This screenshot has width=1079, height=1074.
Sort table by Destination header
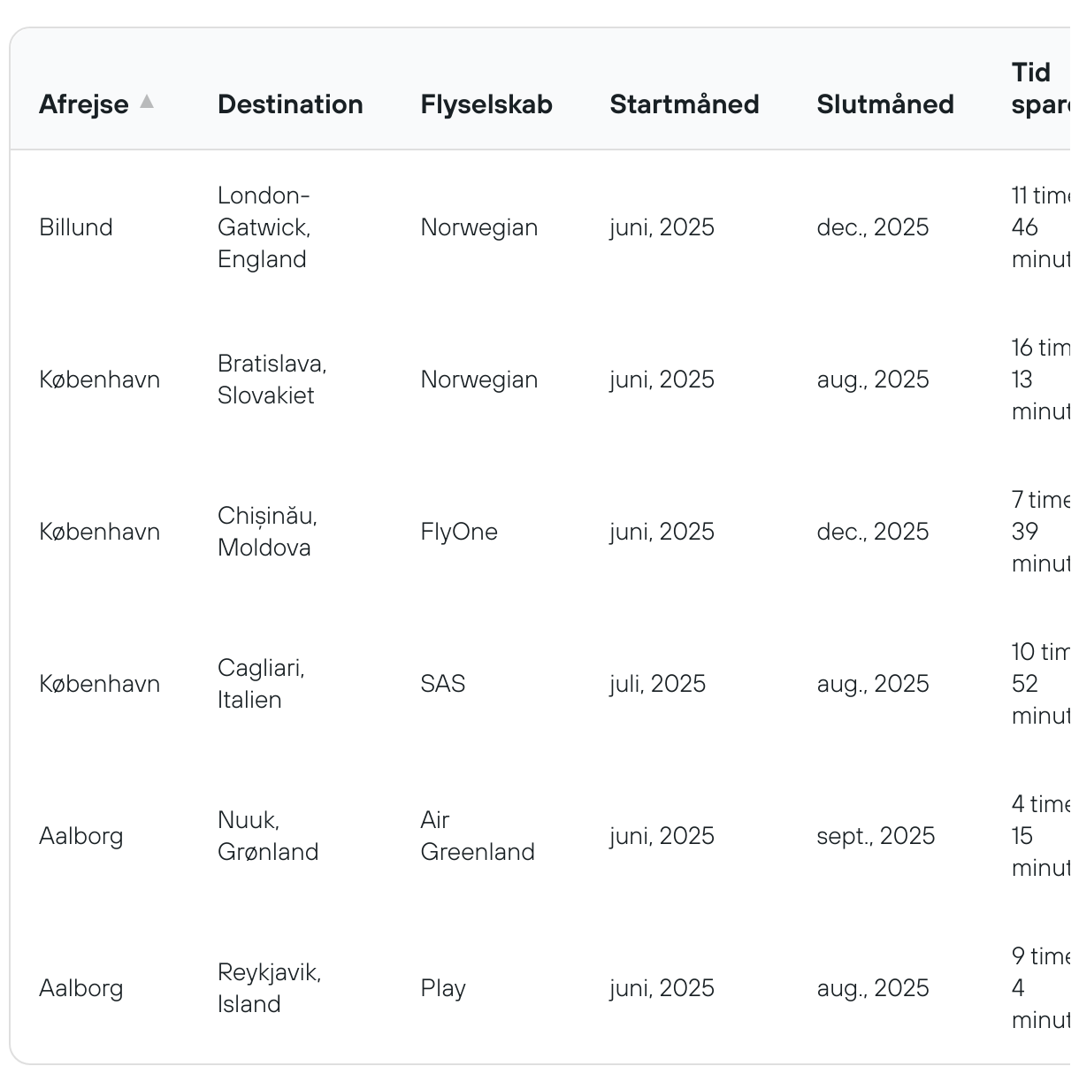290,104
